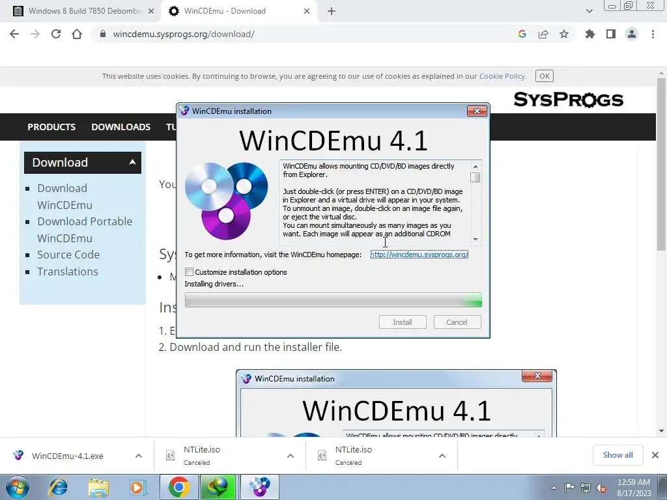Click the WinCDEmu discs logo image
667x500 pixels.
pyautogui.click(x=226, y=201)
